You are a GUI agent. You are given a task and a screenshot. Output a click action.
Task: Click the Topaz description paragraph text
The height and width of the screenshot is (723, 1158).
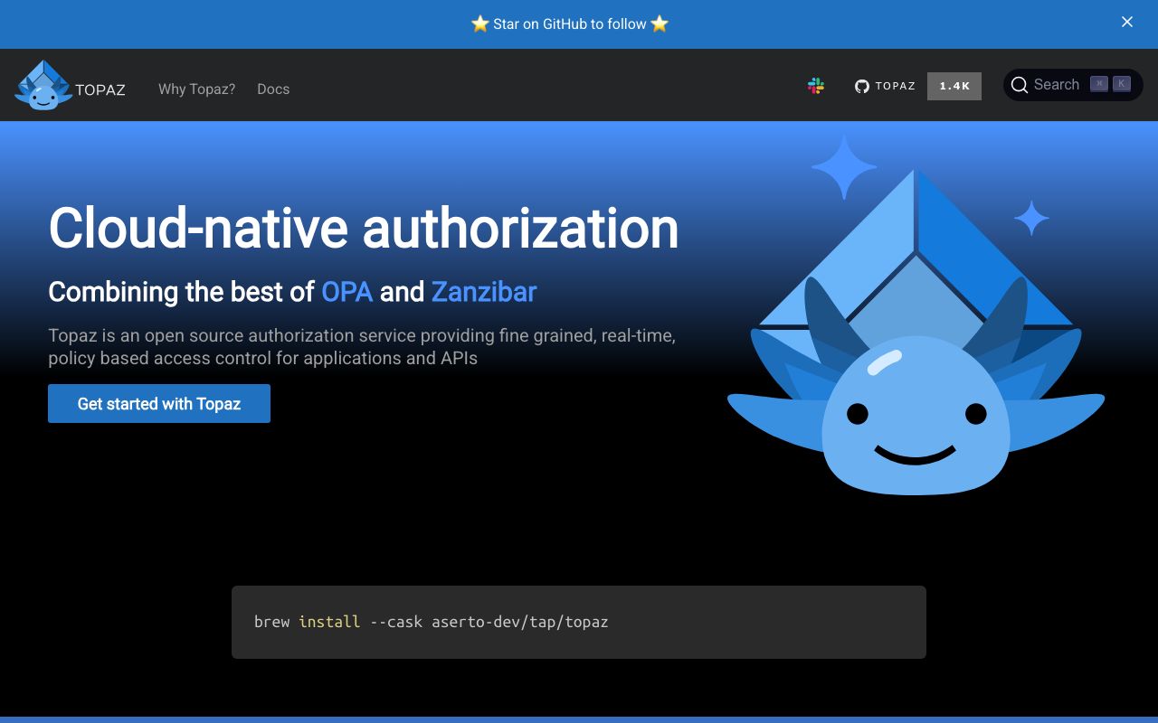click(362, 347)
